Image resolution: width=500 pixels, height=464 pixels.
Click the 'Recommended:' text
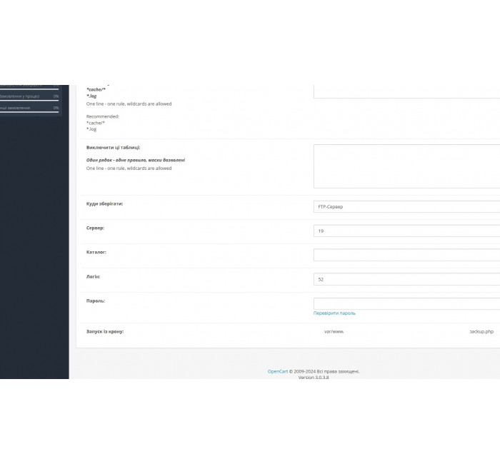[x=103, y=116]
